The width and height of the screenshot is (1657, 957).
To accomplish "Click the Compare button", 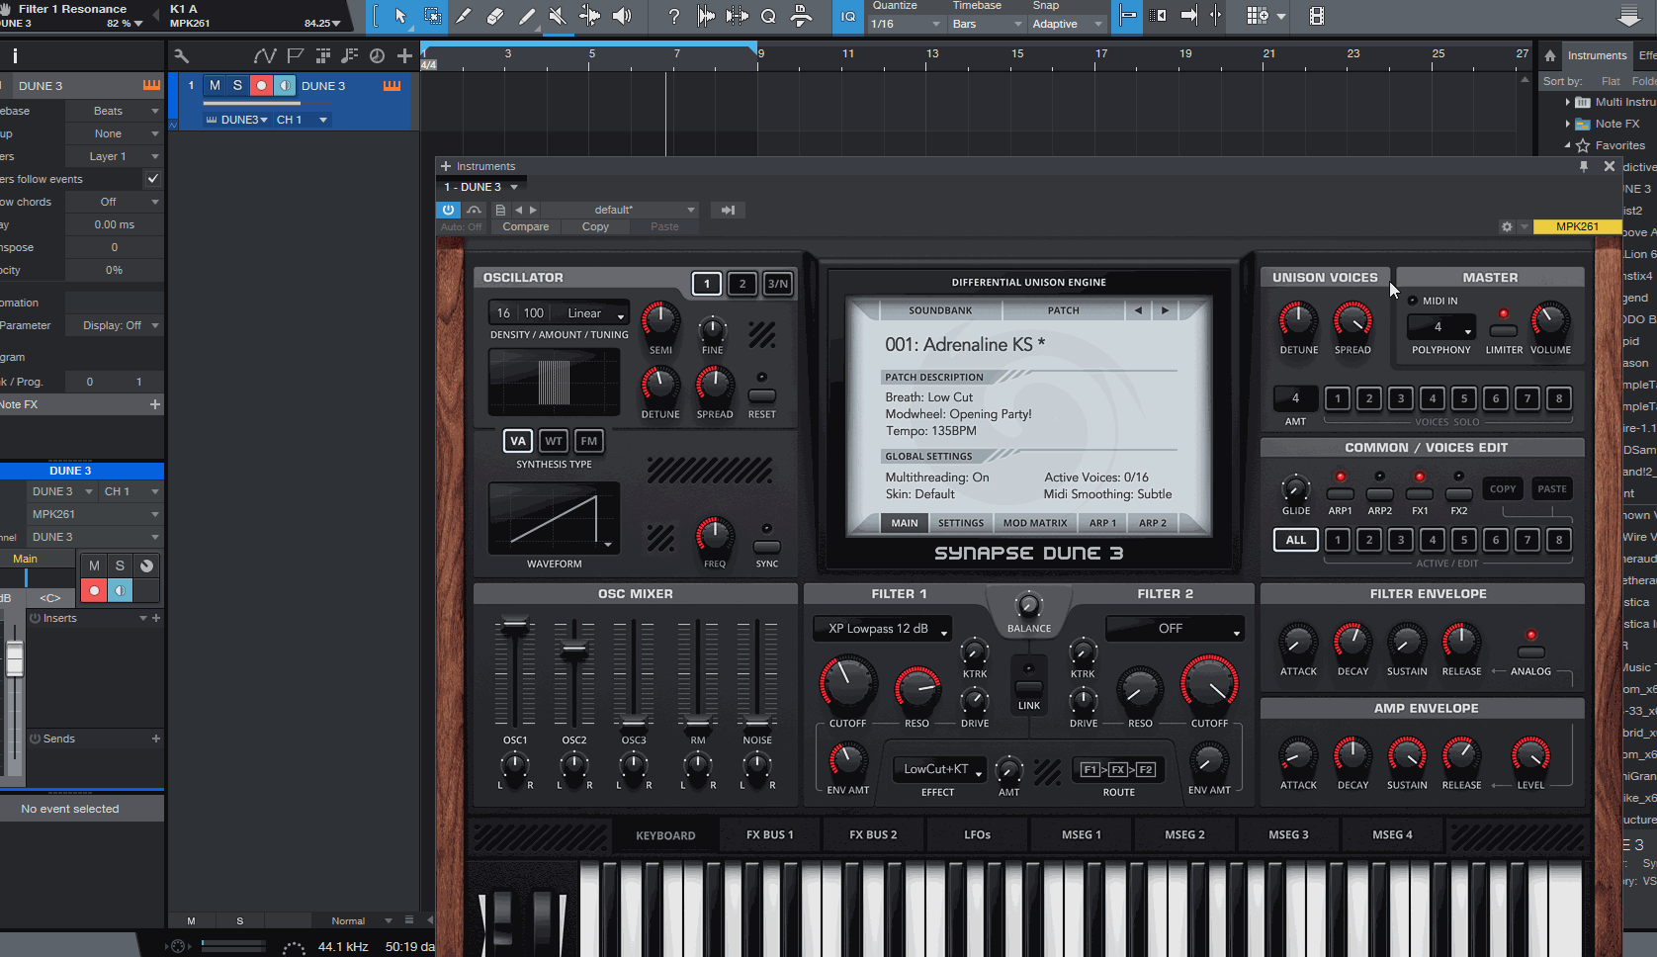I will [525, 226].
